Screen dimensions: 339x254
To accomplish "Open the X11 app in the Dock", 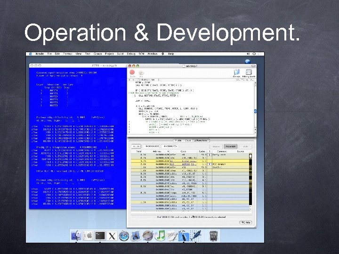I will click(x=112, y=236).
